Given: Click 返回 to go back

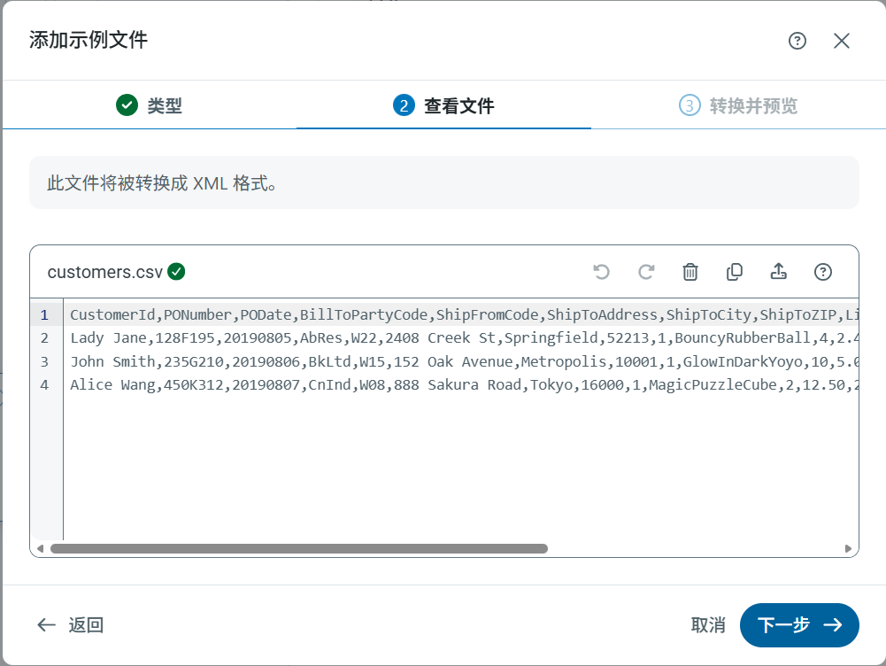Looking at the screenshot, I should click(71, 625).
